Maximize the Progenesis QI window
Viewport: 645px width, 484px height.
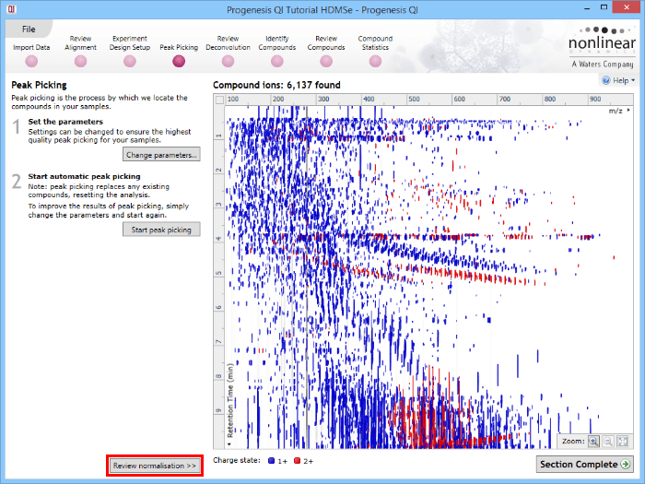pos(604,7)
